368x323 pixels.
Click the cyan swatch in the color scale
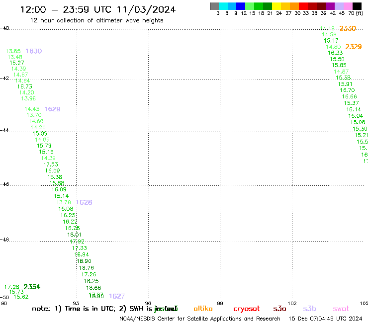click(x=223, y=6)
